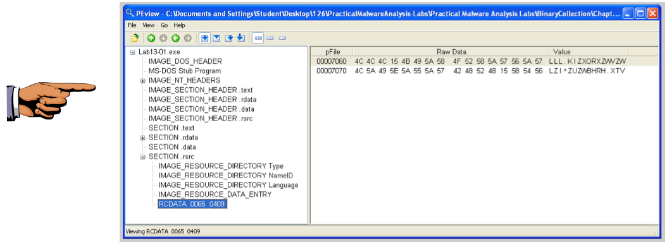Select SECTION .rsrc label
The height and width of the screenshot is (245, 667).
coord(171,157)
